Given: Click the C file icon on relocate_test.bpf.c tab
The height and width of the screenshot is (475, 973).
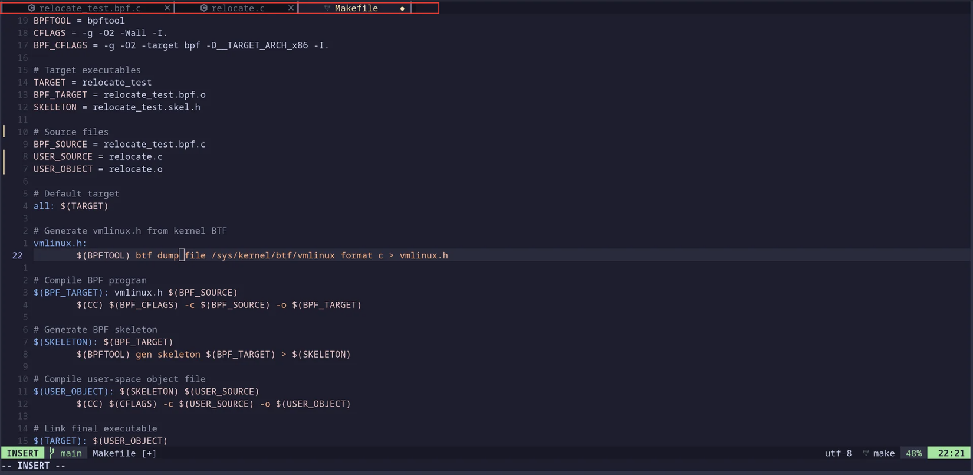Looking at the screenshot, I should click(32, 8).
